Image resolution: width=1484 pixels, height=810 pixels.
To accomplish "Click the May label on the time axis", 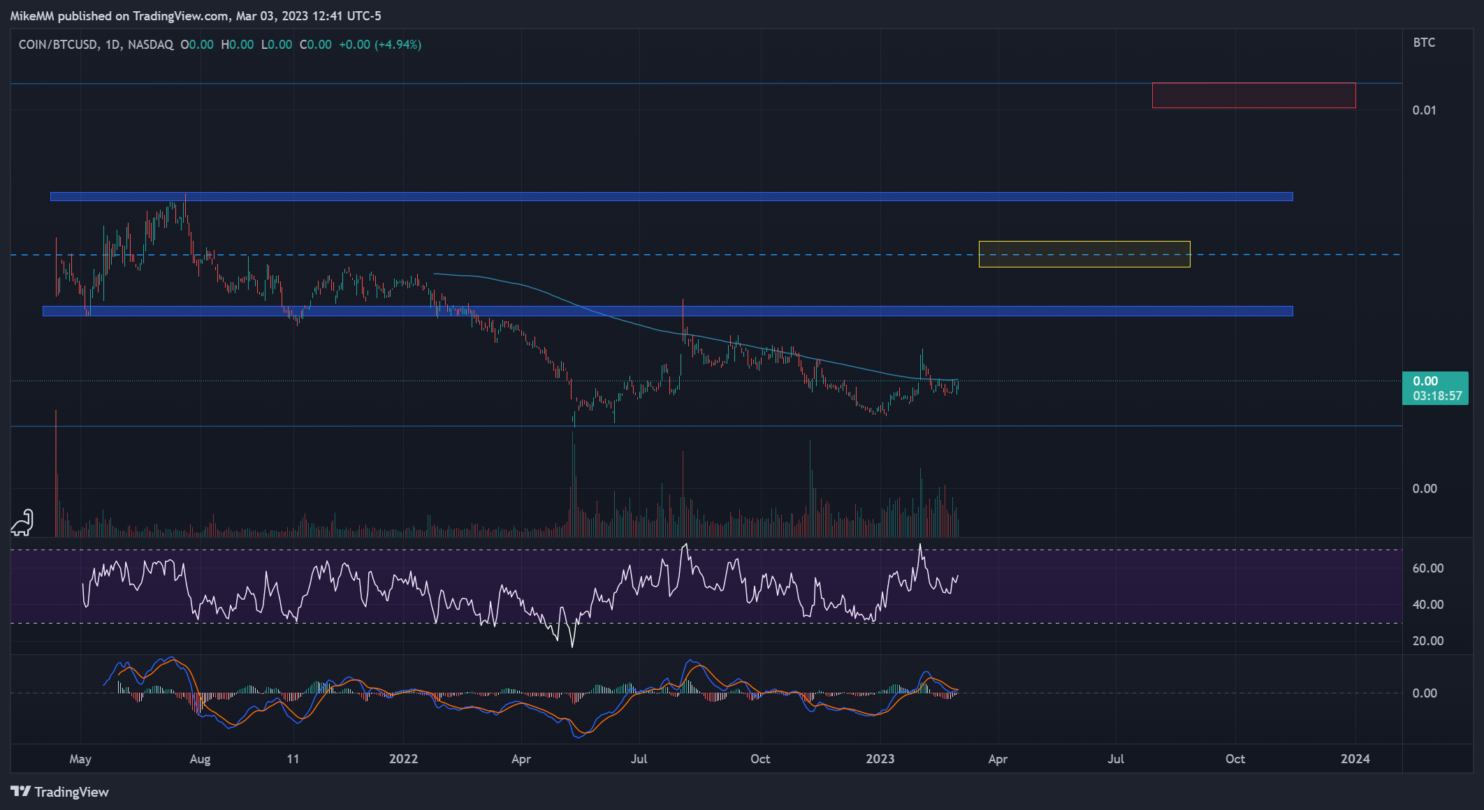I will pyautogui.click(x=80, y=759).
